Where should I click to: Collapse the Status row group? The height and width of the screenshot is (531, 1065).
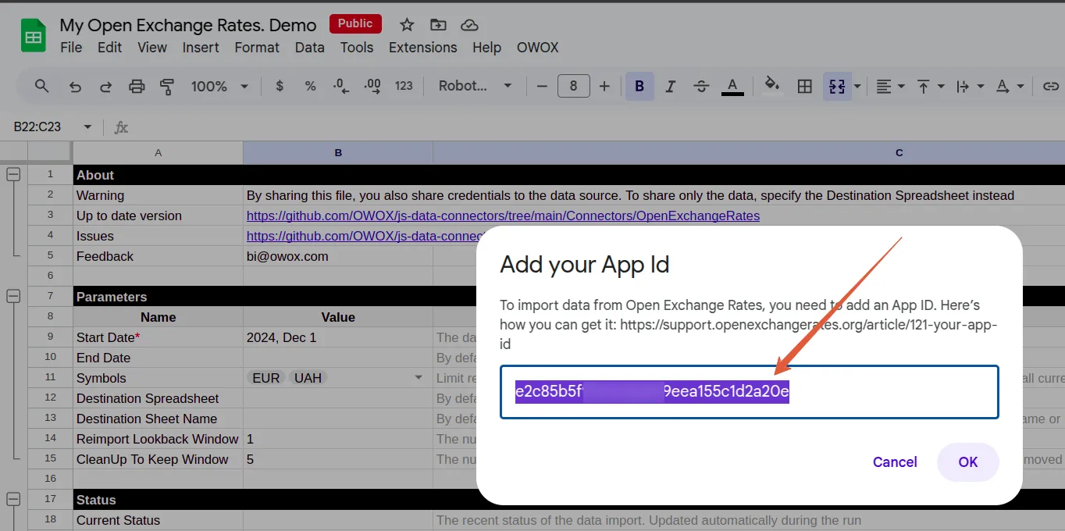coord(13,500)
